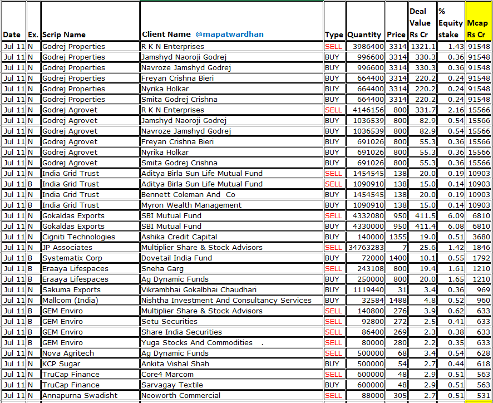Select 'Core4 Marcom' client cell
The image size is (493, 403).
(x=231, y=375)
